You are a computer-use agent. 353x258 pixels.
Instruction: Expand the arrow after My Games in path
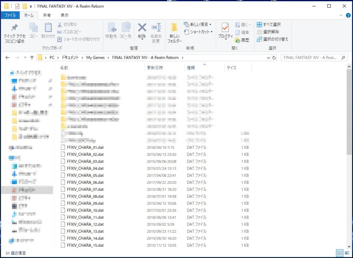click(108, 58)
